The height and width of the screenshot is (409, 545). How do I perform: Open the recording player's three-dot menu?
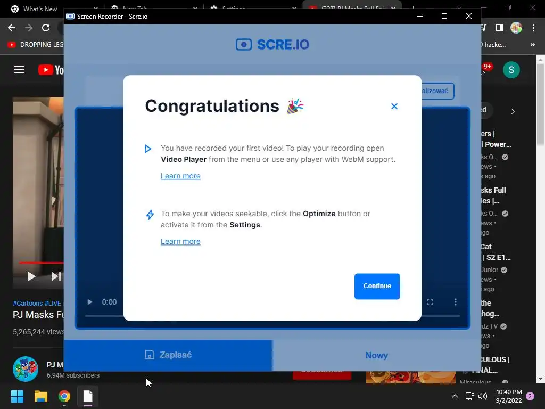coord(456,302)
